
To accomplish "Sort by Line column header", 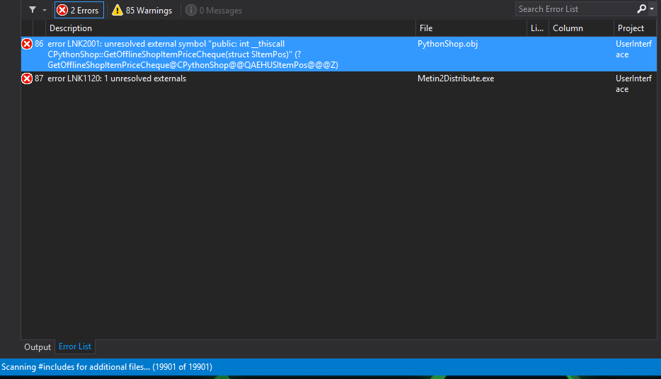I will point(537,28).
